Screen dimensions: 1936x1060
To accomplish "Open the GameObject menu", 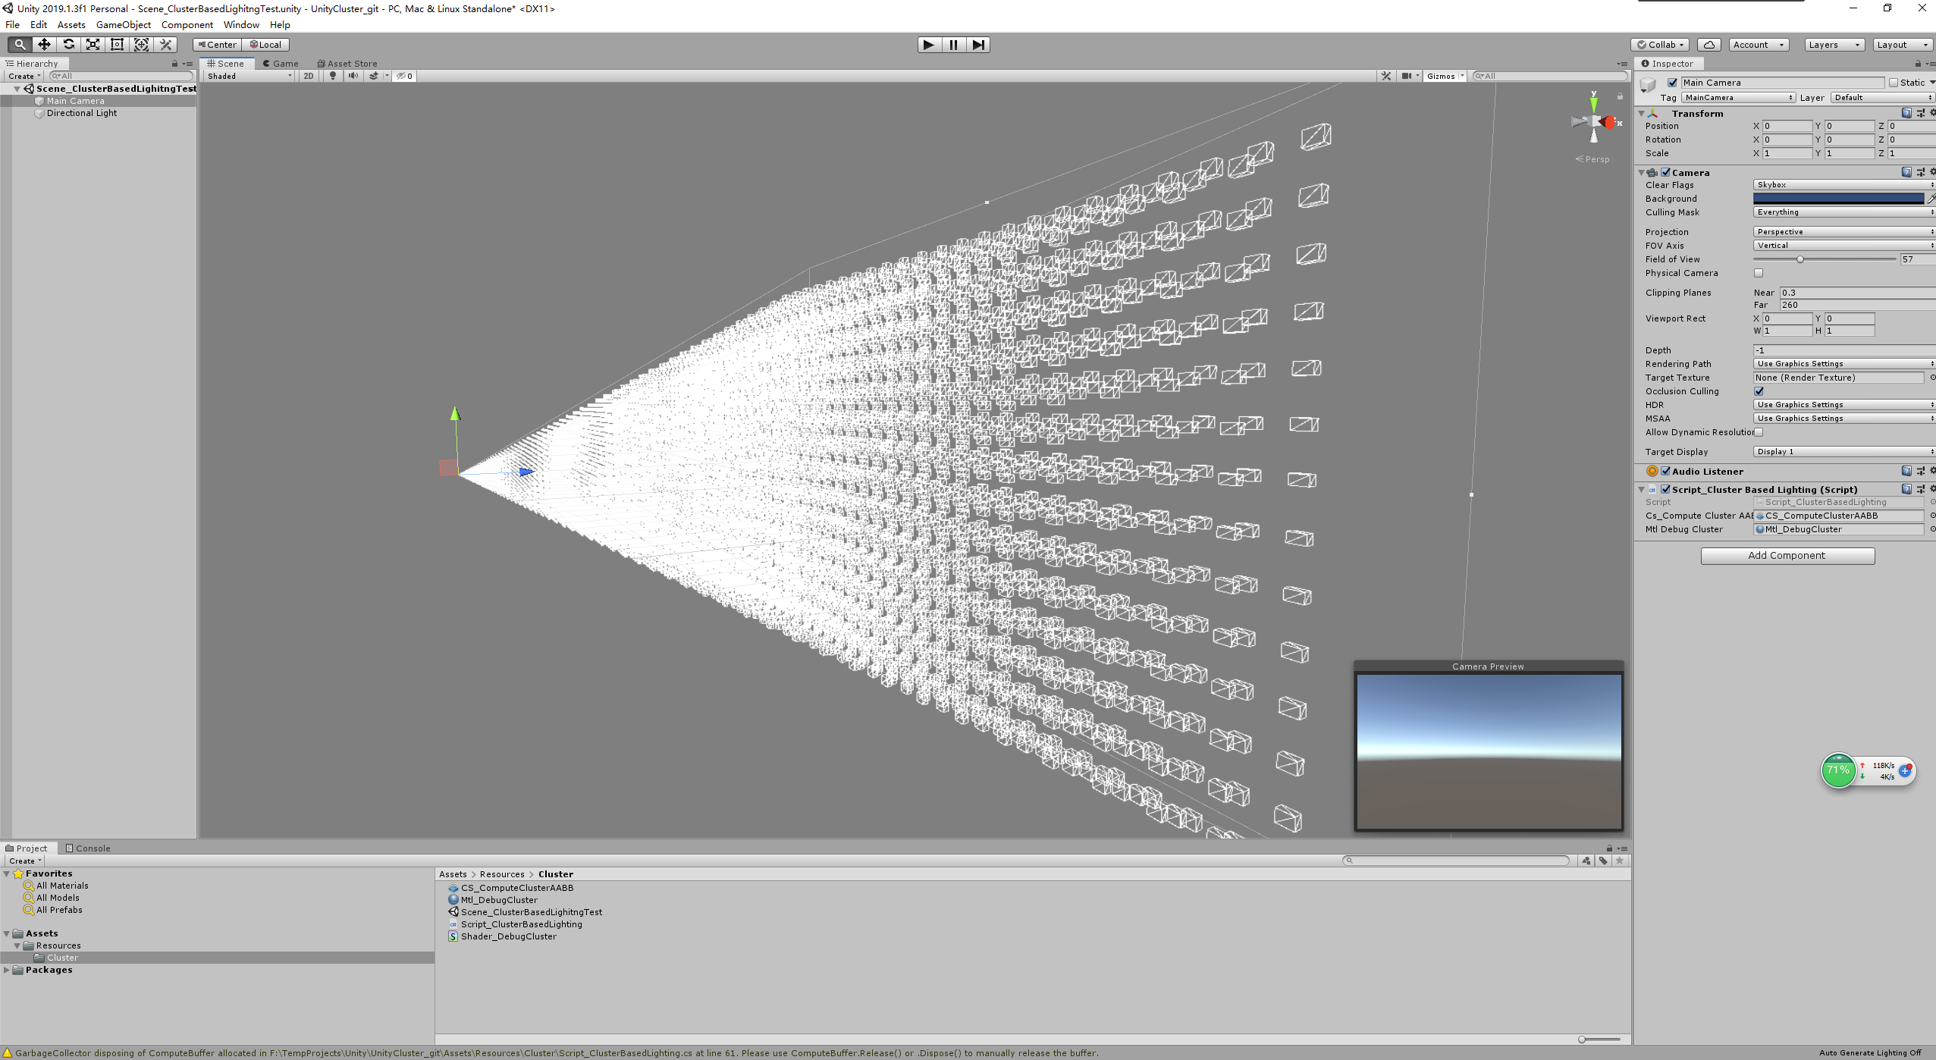I will point(123,25).
